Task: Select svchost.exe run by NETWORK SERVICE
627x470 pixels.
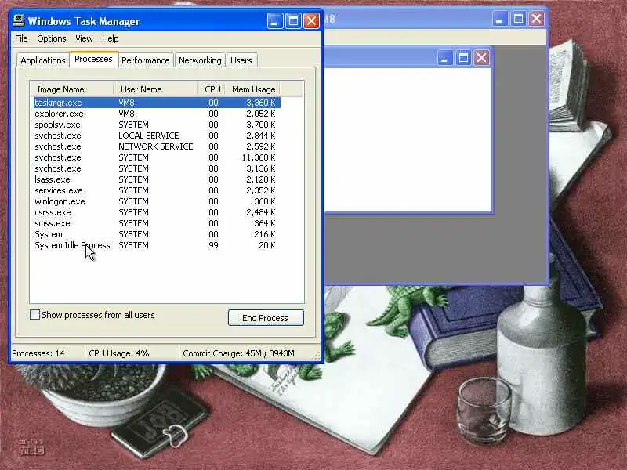Action: point(157,146)
